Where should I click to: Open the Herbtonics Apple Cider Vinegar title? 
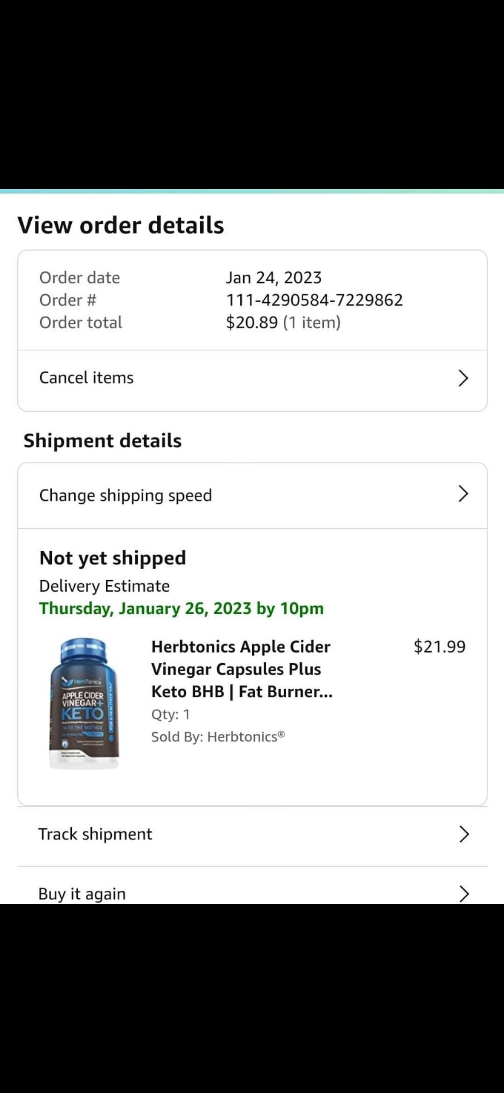point(242,669)
